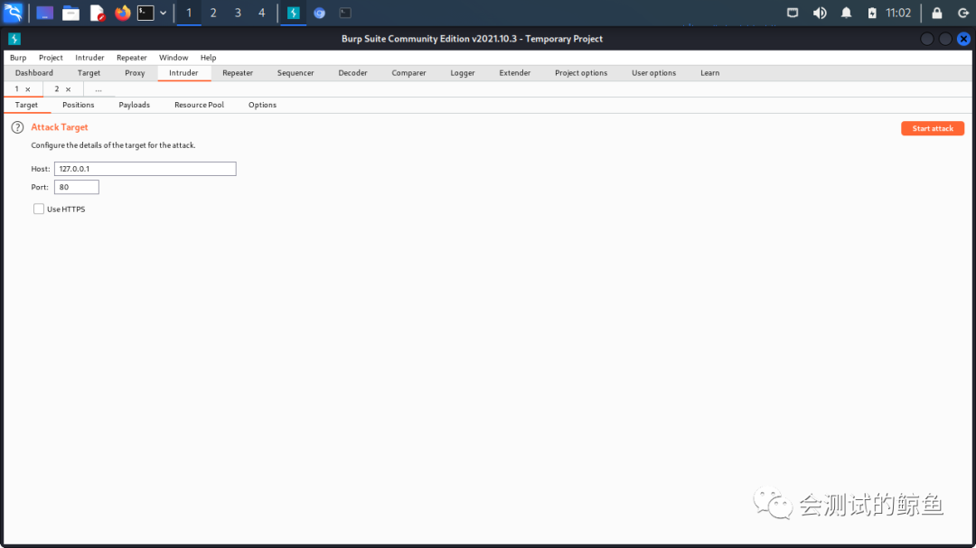Open the terminal emulator taskbar icon
The image size is (976, 548).
[x=145, y=13]
